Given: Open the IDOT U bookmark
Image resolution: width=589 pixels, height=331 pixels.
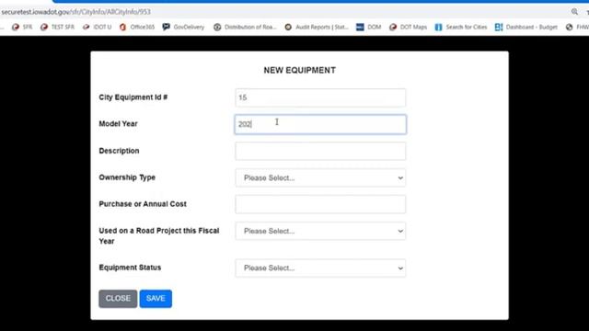Looking at the screenshot, I should tap(97, 27).
